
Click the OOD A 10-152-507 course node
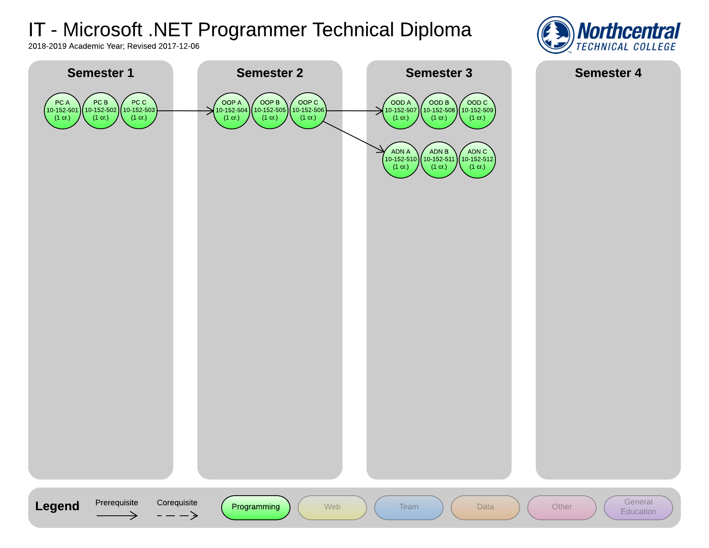(401, 111)
